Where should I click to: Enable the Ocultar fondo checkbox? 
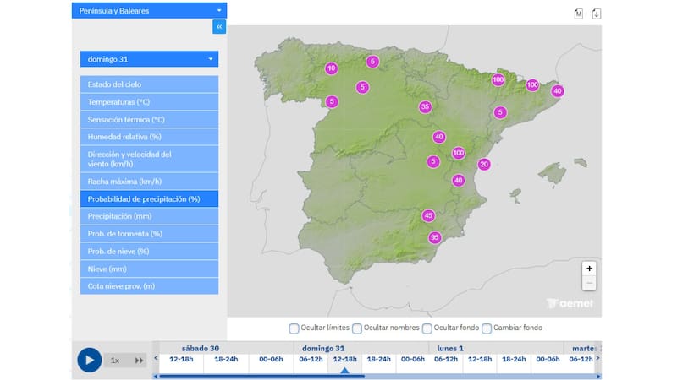pos(427,328)
